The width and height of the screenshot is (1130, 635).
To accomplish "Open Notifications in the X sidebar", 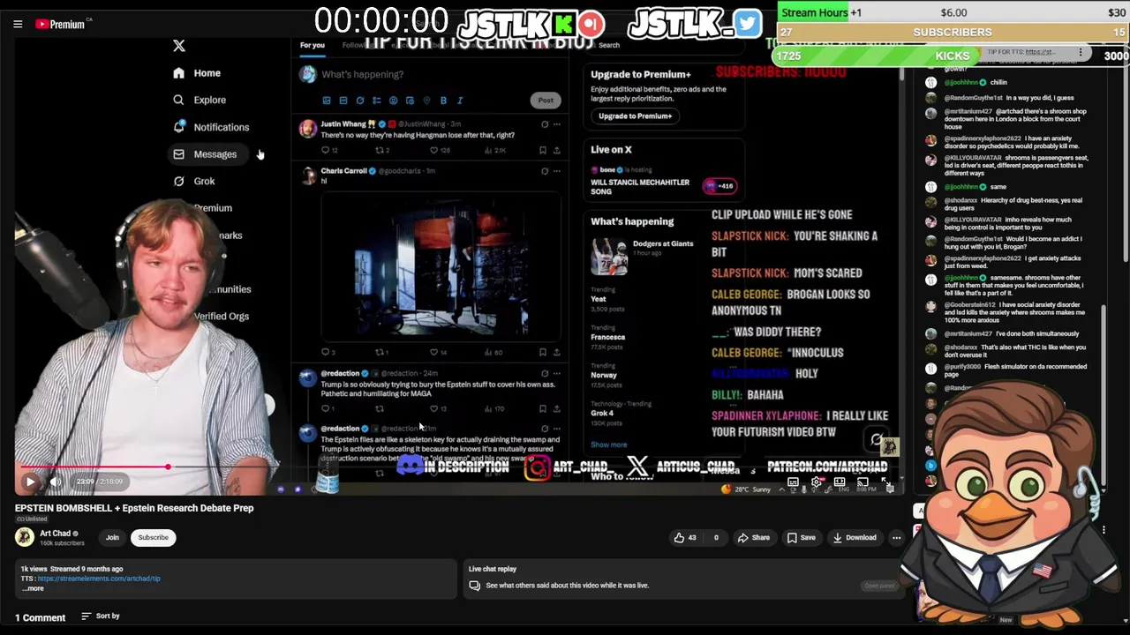I will (211, 127).
